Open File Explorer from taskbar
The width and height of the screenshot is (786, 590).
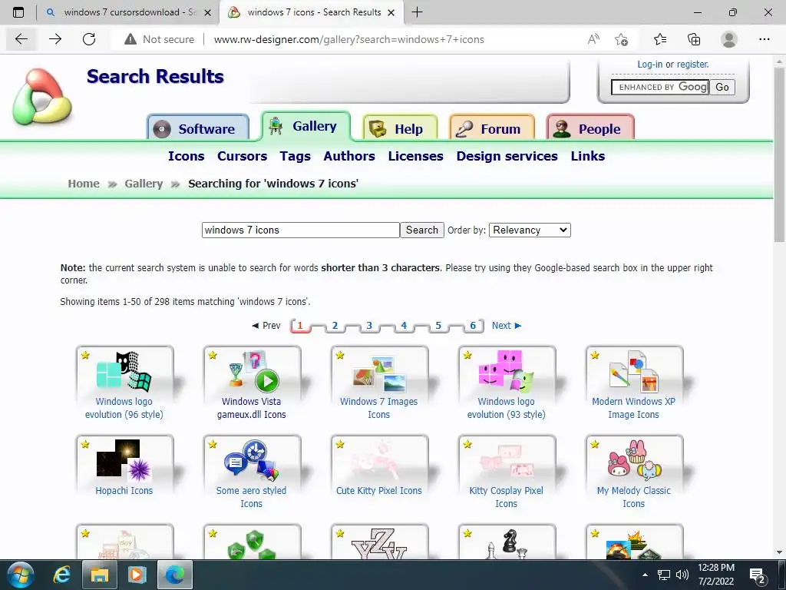pos(99,575)
